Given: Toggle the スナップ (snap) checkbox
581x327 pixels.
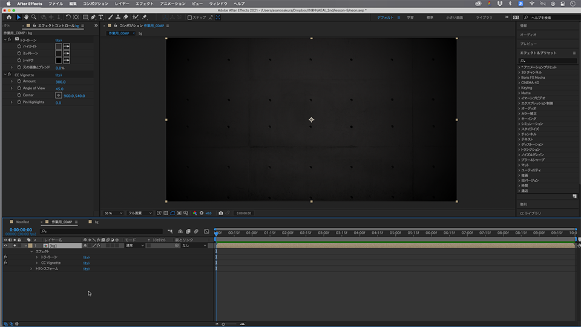Looking at the screenshot, I should pyautogui.click(x=190, y=18).
